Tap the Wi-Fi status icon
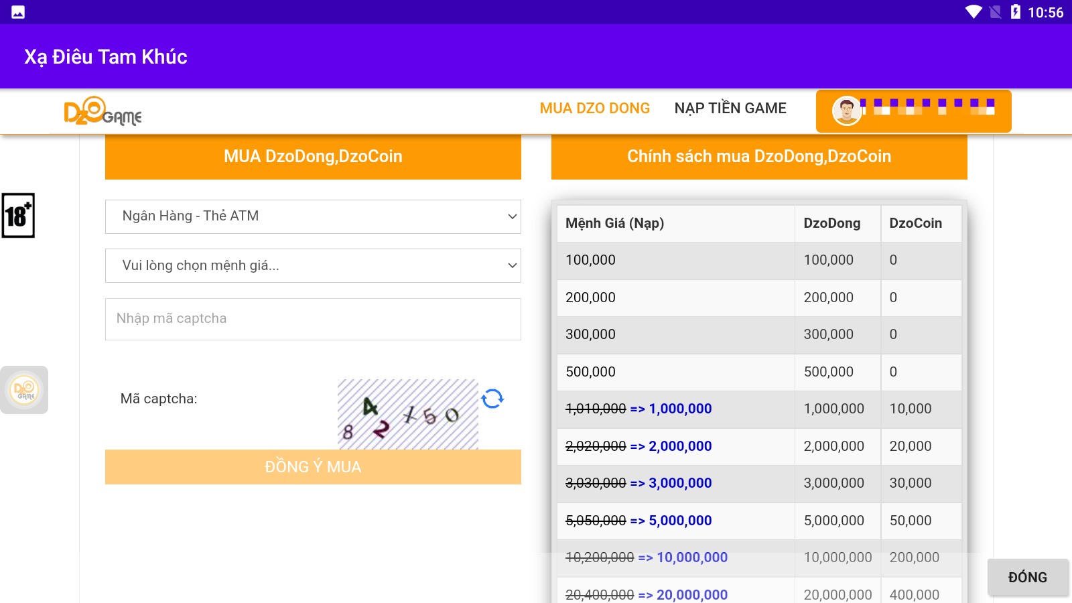The height and width of the screenshot is (603, 1072). pyautogui.click(x=974, y=12)
